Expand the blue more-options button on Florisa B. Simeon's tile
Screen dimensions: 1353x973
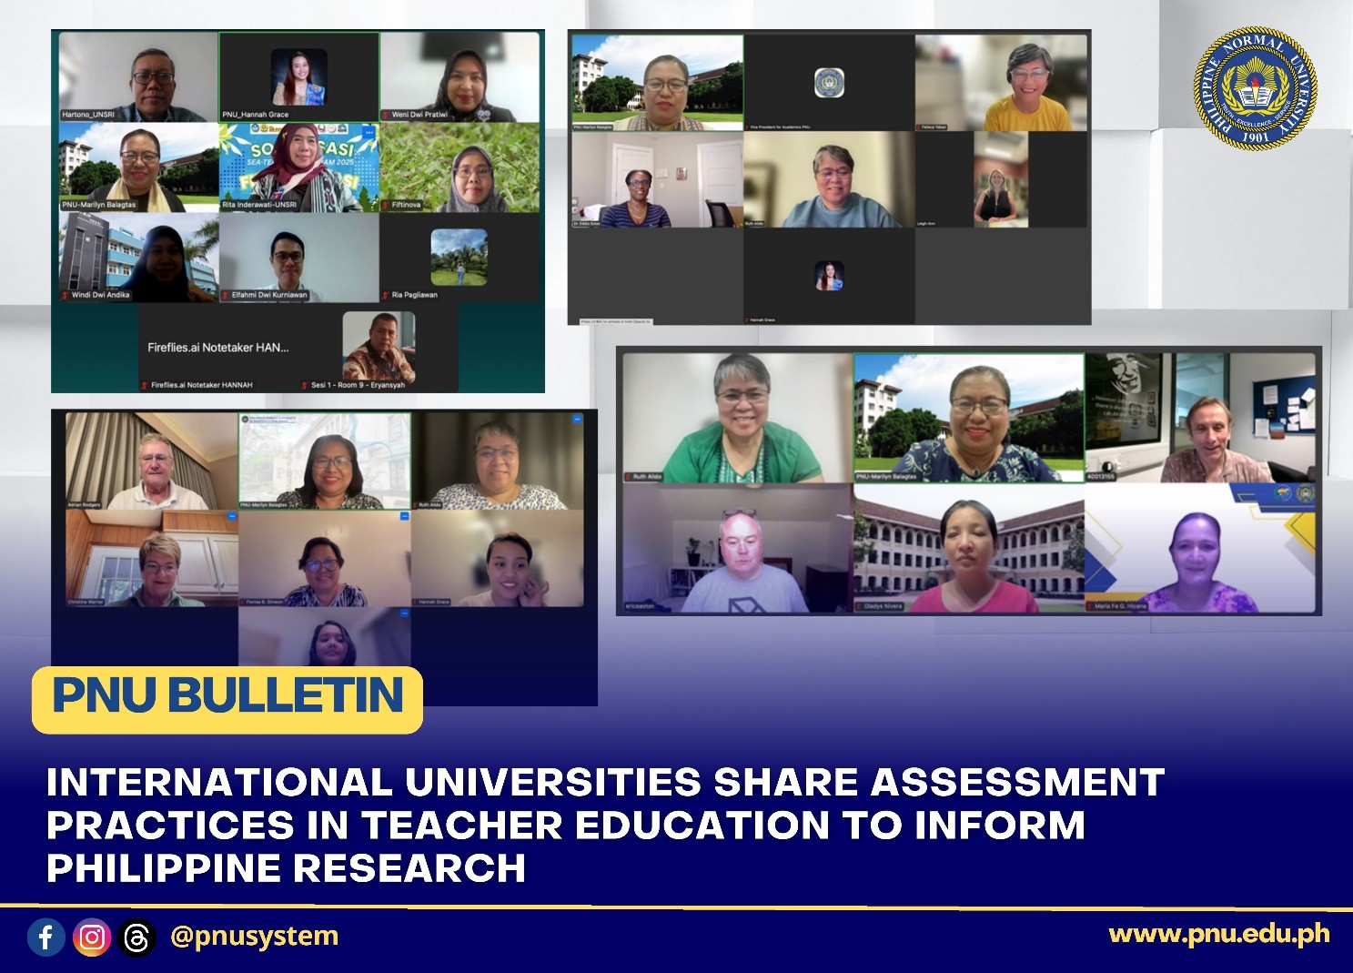pyautogui.click(x=404, y=516)
